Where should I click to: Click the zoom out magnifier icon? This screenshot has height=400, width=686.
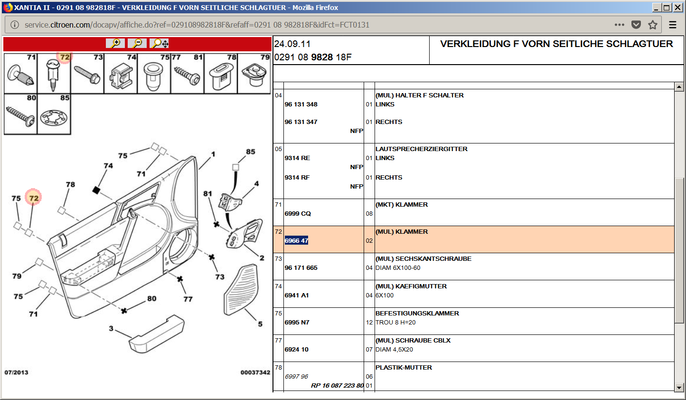coord(137,43)
